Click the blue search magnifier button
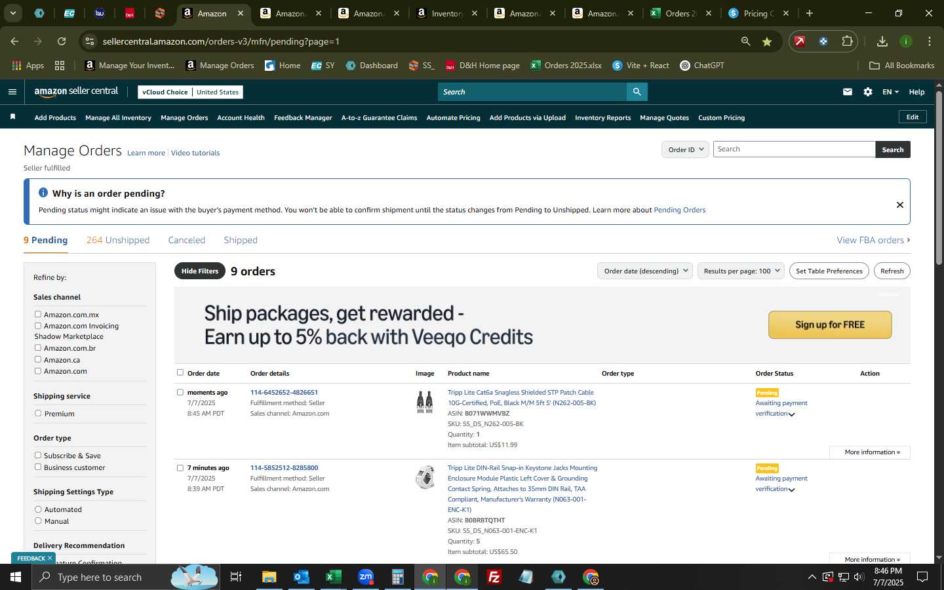The image size is (944, 590). [637, 92]
